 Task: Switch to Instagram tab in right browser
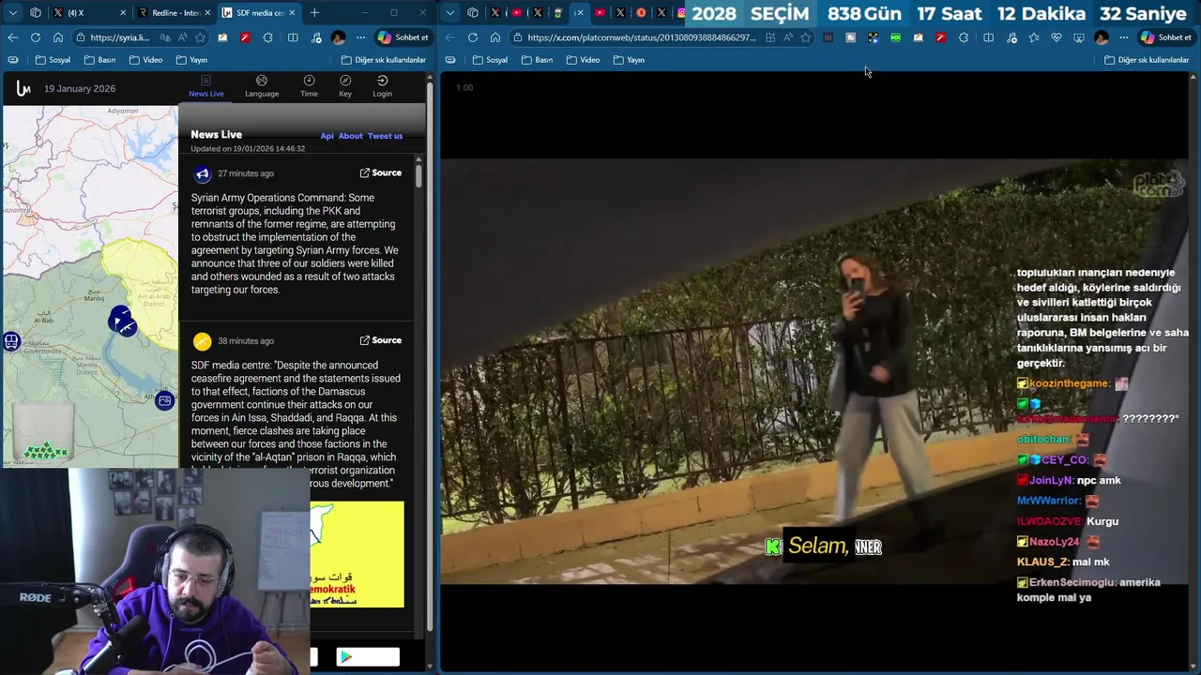pos(682,12)
